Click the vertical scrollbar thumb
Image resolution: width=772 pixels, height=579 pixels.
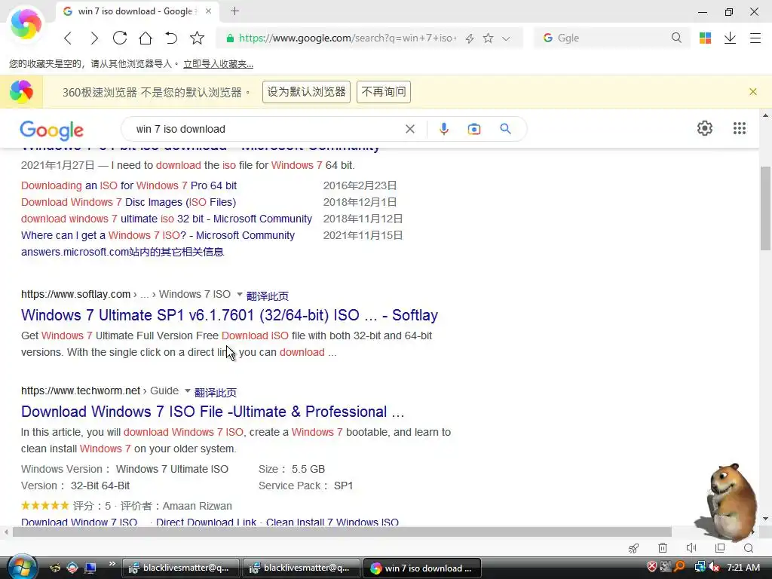[765, 208]
